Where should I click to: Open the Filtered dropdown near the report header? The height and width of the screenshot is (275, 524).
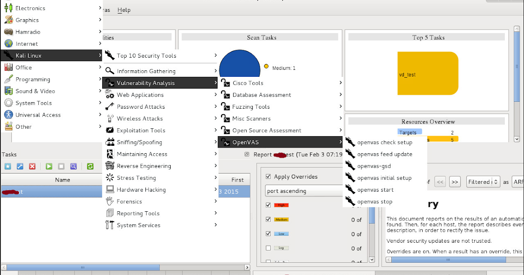[483, 182]
